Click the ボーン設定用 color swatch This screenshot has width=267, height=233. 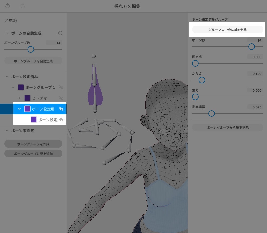tap(27, 109)
